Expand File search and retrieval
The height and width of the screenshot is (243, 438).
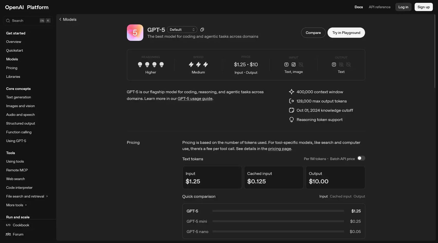pyautogui.click(x=25, y=196)
